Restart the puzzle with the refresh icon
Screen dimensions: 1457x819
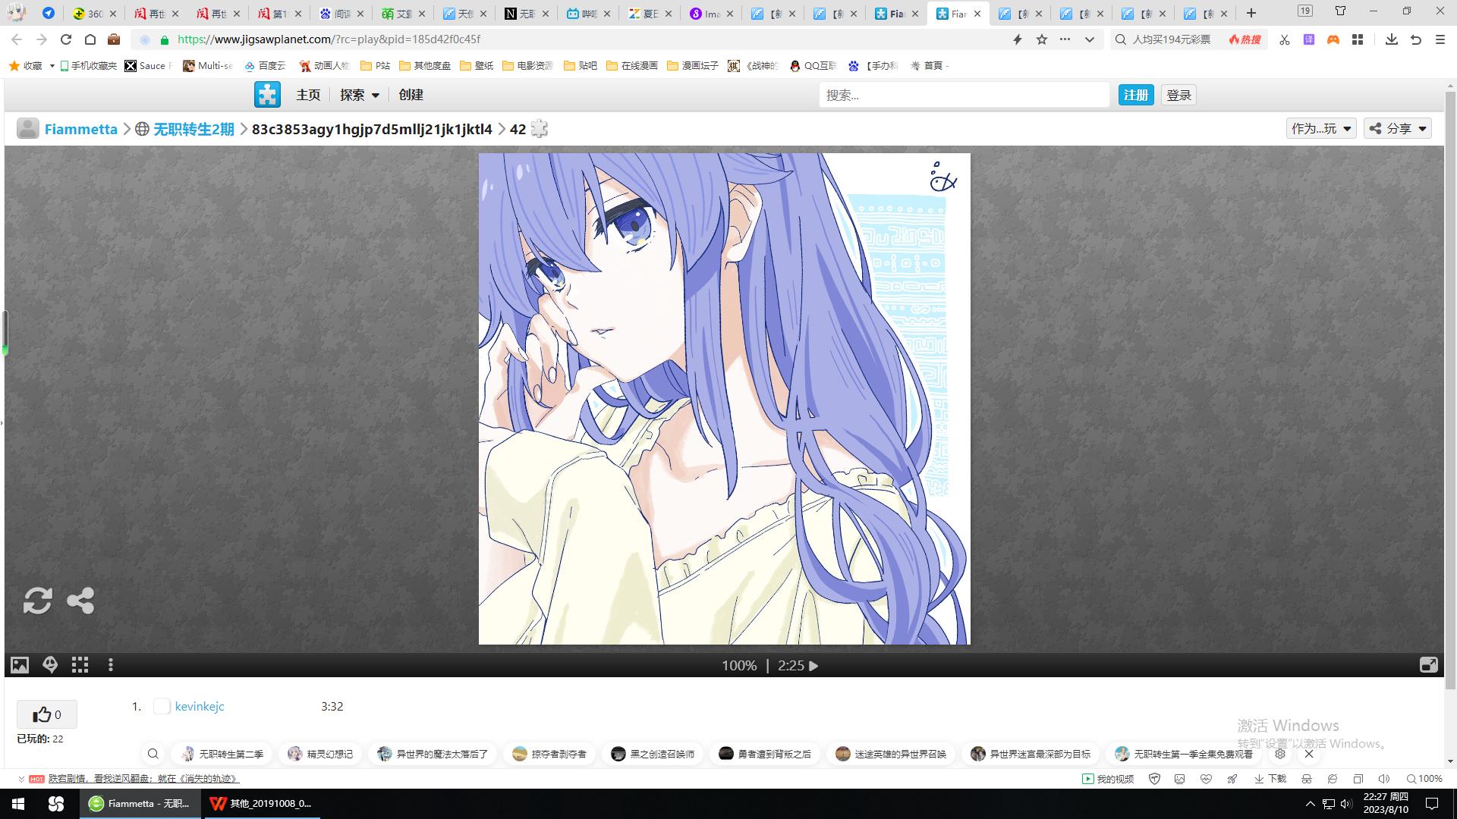(37, 601)
